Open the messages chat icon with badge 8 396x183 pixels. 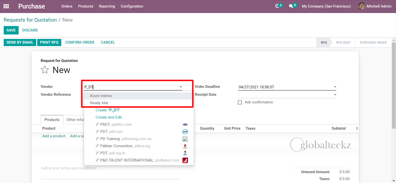(291, 6)
